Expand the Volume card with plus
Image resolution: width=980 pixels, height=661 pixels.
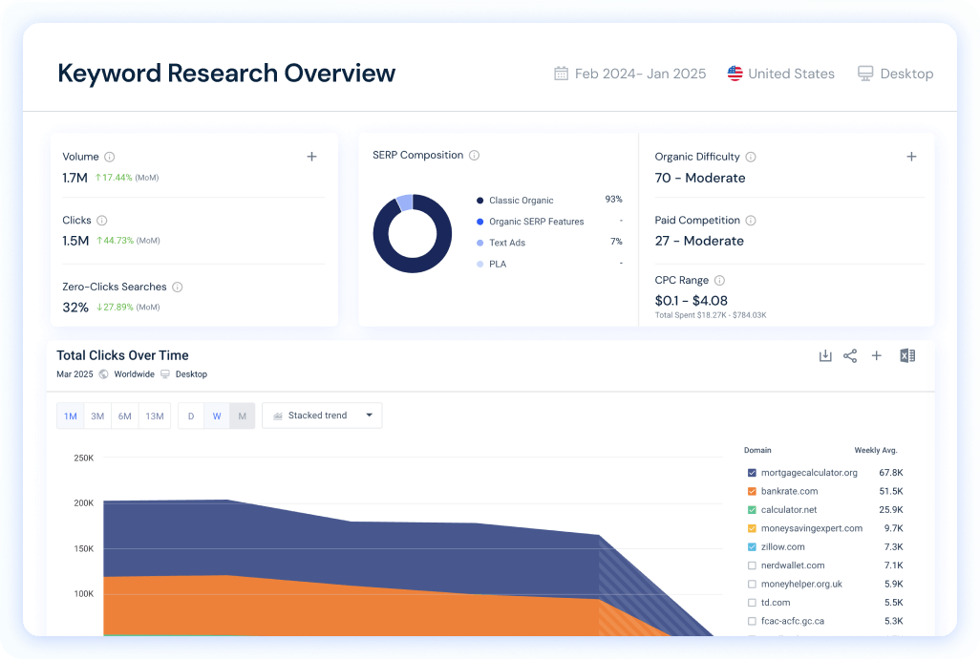click(311, 156)
